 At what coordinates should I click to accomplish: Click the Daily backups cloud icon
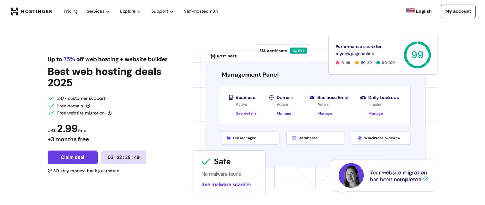point(363,97)
